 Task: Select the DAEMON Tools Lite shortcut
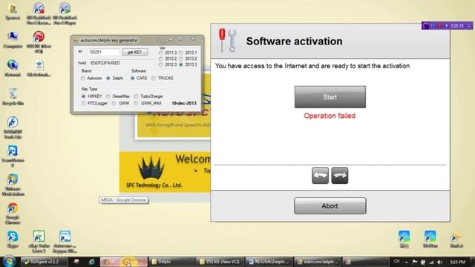(x=13, y=128)
